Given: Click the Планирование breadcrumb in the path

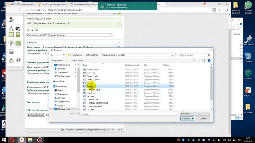Looking at the screenshot, I should pyautogui.click(x=108, y=55).
